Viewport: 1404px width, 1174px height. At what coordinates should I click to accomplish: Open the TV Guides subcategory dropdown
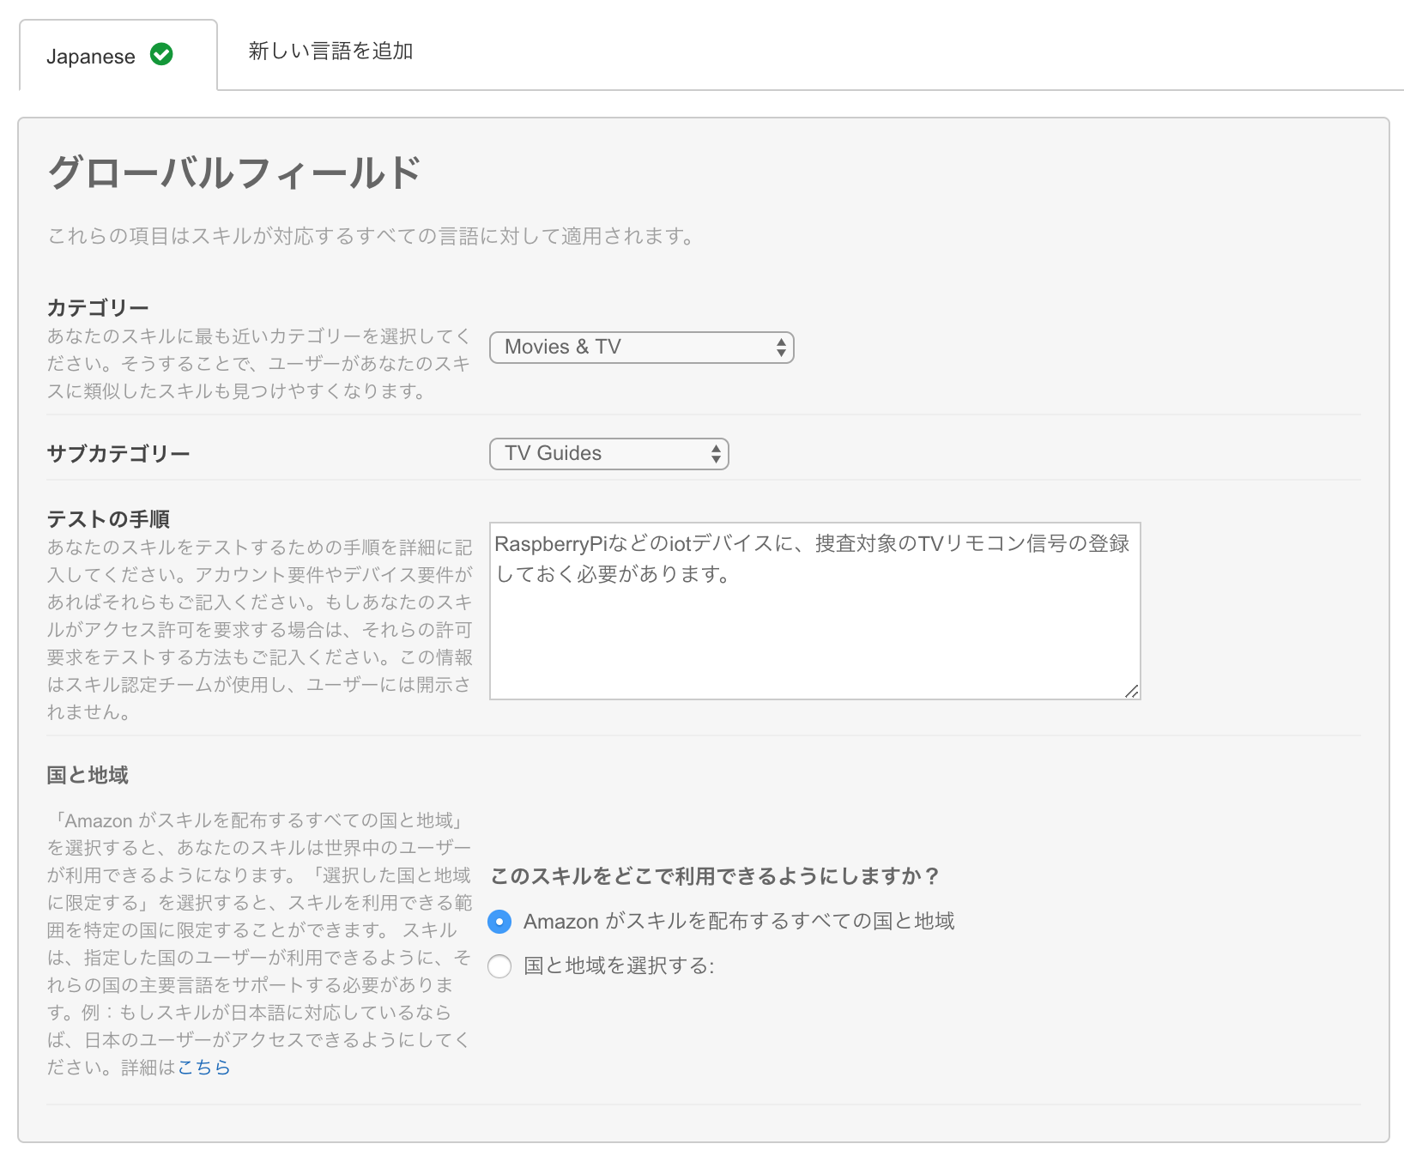click(609, 454)
